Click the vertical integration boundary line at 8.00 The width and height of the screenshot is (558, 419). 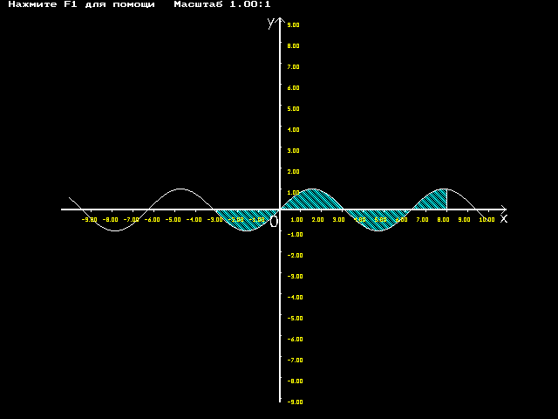point(447,199)
